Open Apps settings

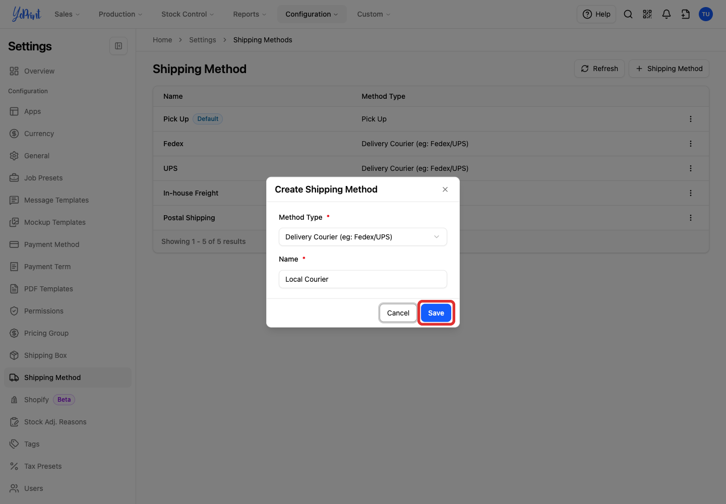[x=68, y=111]
